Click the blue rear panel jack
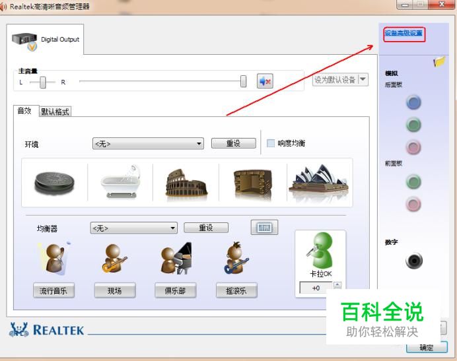457x361 pixels. coord(413,102)
